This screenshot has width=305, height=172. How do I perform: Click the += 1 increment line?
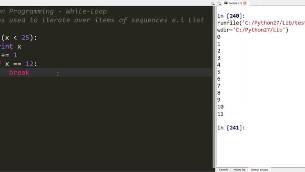(9, 55)
